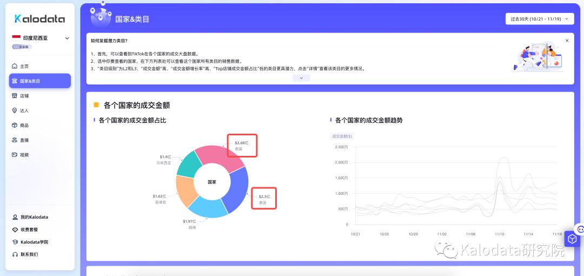Click the 2,500万 value on chart axis
584x276 pixels.
point(342,147)
